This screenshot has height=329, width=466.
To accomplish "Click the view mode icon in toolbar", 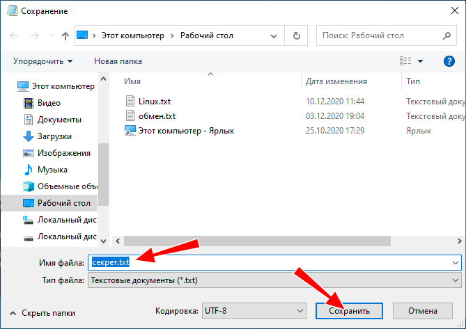I will click(406, 61).
